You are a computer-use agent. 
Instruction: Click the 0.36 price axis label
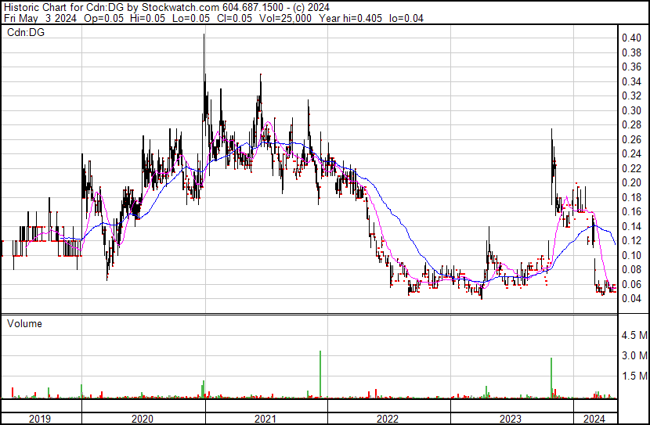(x=631, y=67)
